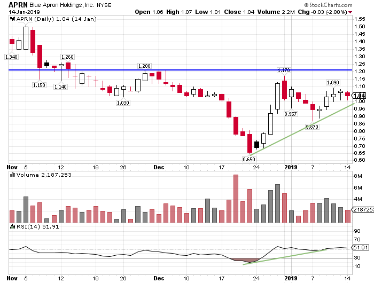
Task: Click the red down-arrow next to Chg value
Action: [350, 12]
